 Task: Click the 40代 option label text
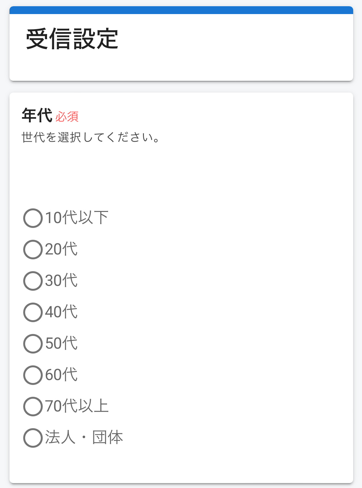[61, 312]
